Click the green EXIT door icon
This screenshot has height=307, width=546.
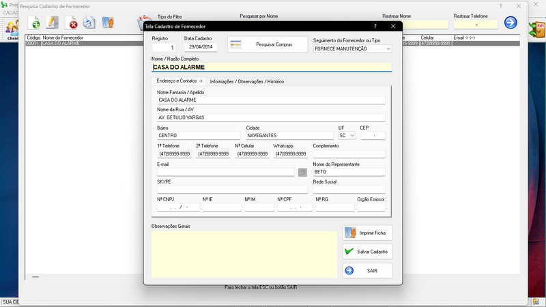point(536,29)
